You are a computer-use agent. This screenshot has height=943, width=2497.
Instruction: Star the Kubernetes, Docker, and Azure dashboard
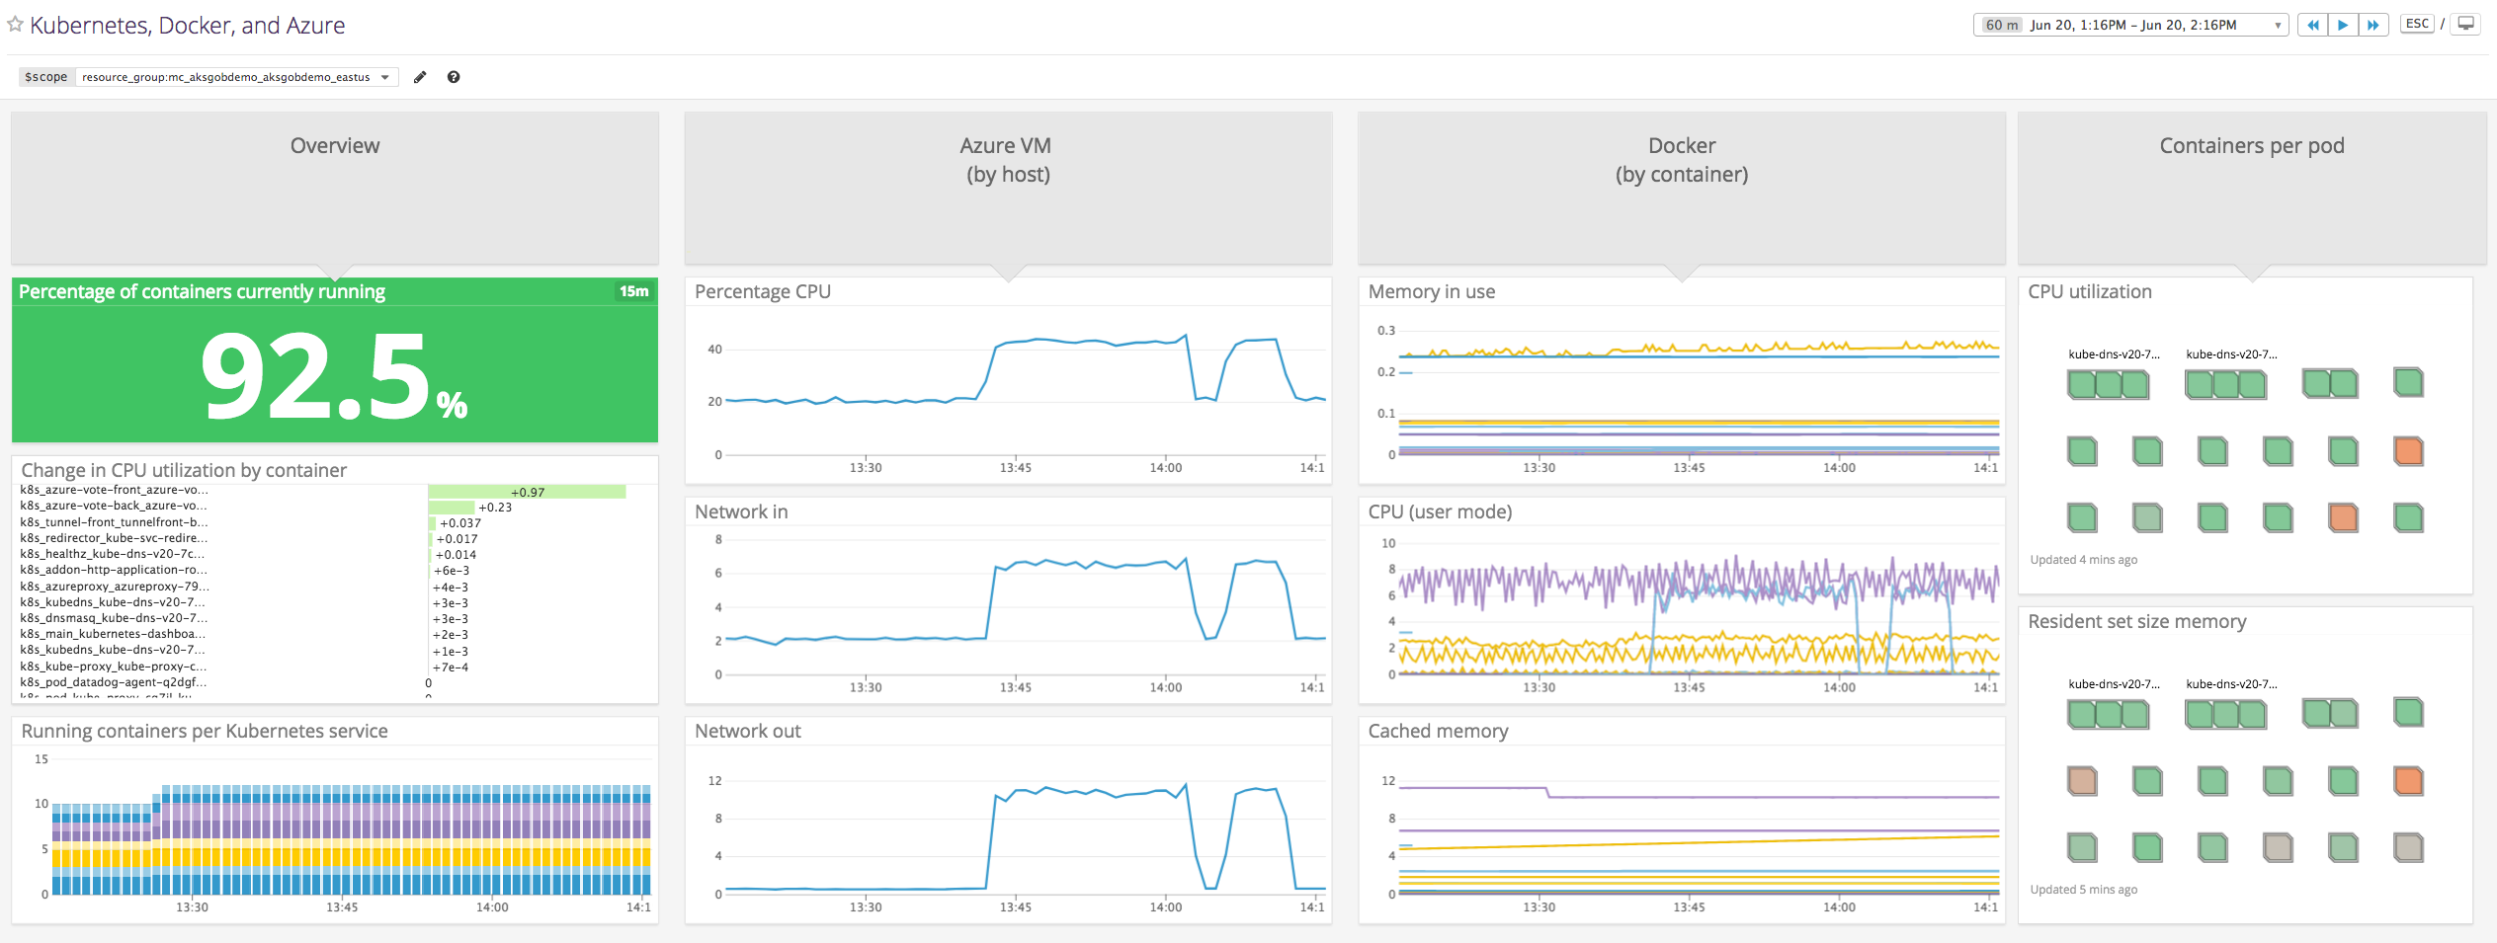(14, 24)
